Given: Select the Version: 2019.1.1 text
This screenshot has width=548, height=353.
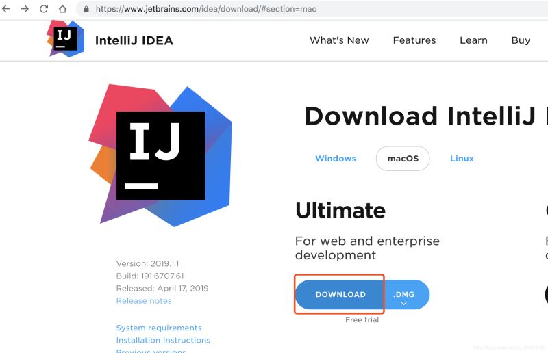Looking at the screenshot, I should click(x=147, y=263).
